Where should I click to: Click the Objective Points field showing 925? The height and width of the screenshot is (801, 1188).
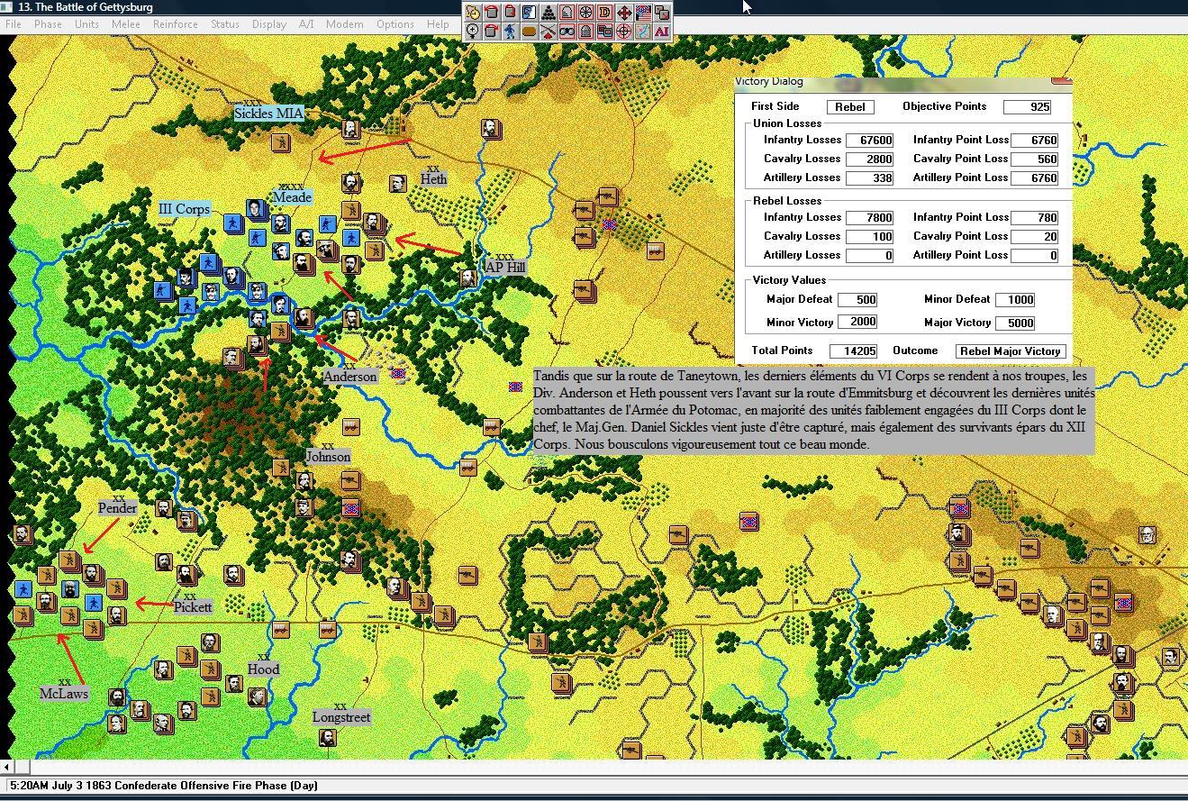pyautogui.click(x=1028, y=106)
